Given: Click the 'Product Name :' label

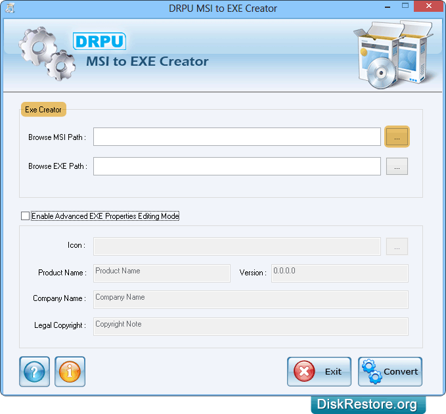Looking at the screenshot, I should point(62,273).
